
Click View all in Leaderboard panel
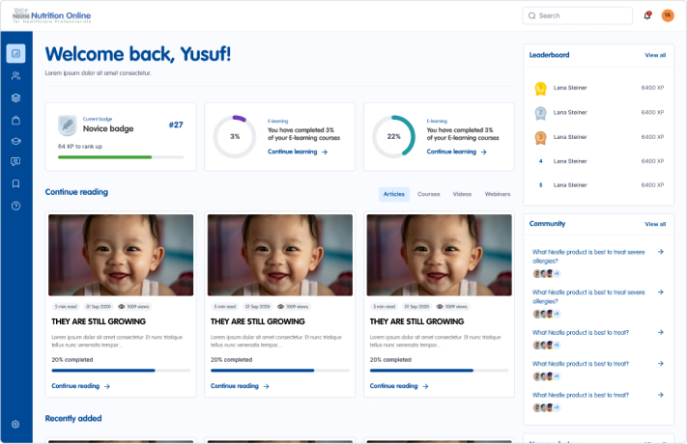[x=655, y=56]
